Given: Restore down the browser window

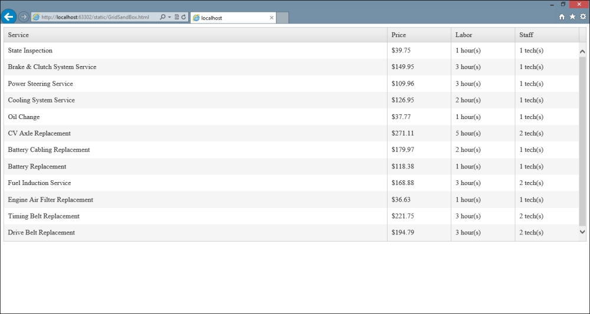Looking at the screenshot, I should click(x=563, y=5).
